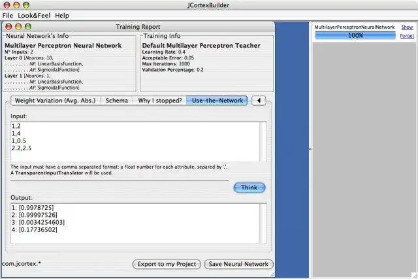Viewport: 418px width, 279px height.
Task: Close the Training Report internal window
Action: coord(8,27)
